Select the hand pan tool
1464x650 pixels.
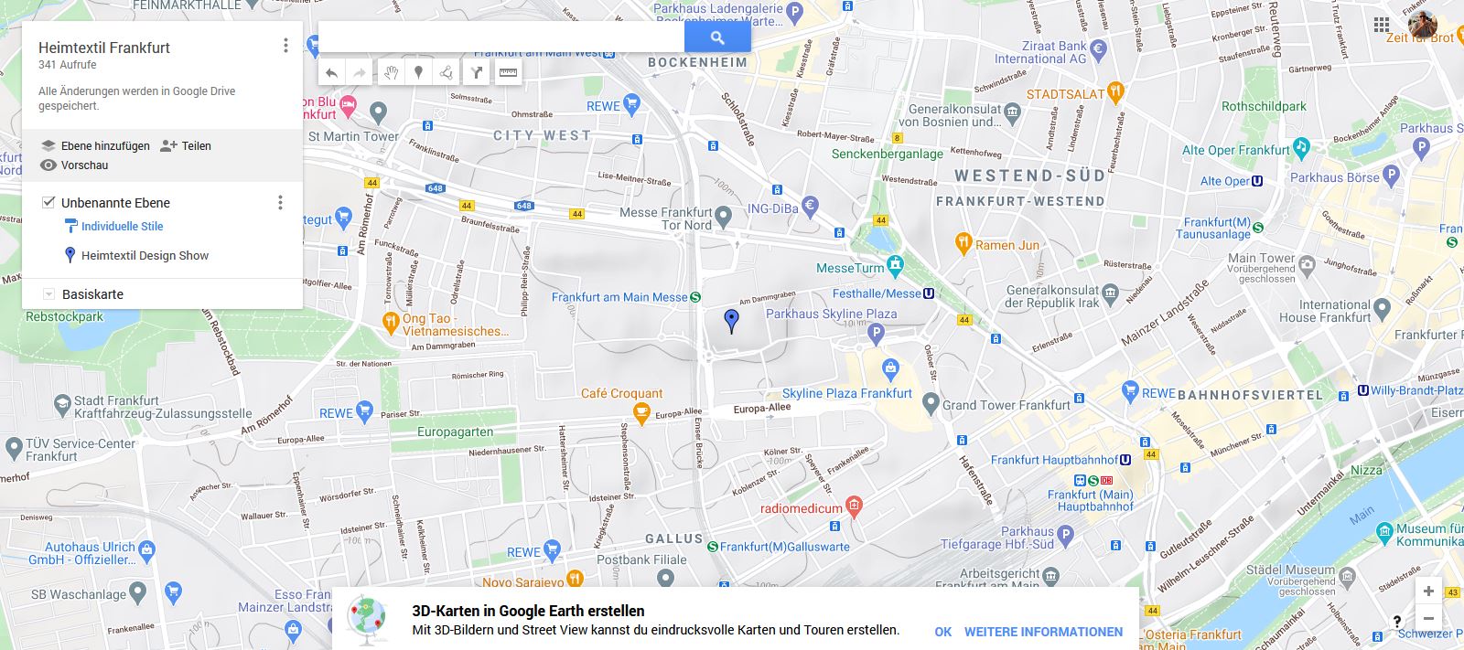[x=391, y=73]
